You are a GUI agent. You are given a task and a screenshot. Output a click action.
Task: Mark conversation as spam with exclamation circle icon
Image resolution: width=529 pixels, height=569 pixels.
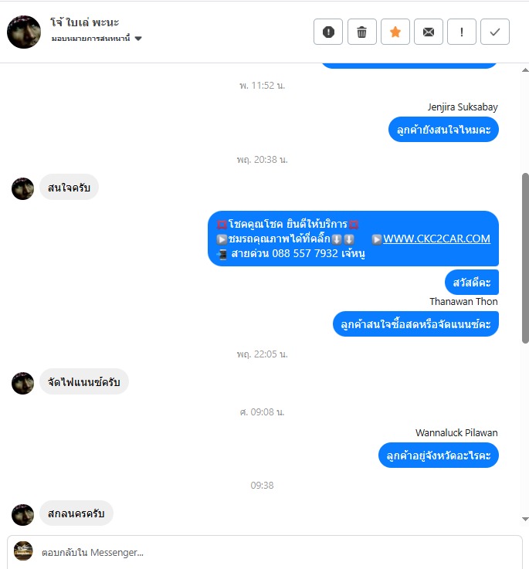(328, 32)
